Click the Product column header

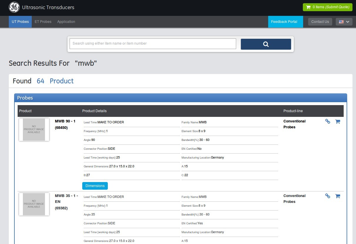click(x=25, y=111)
